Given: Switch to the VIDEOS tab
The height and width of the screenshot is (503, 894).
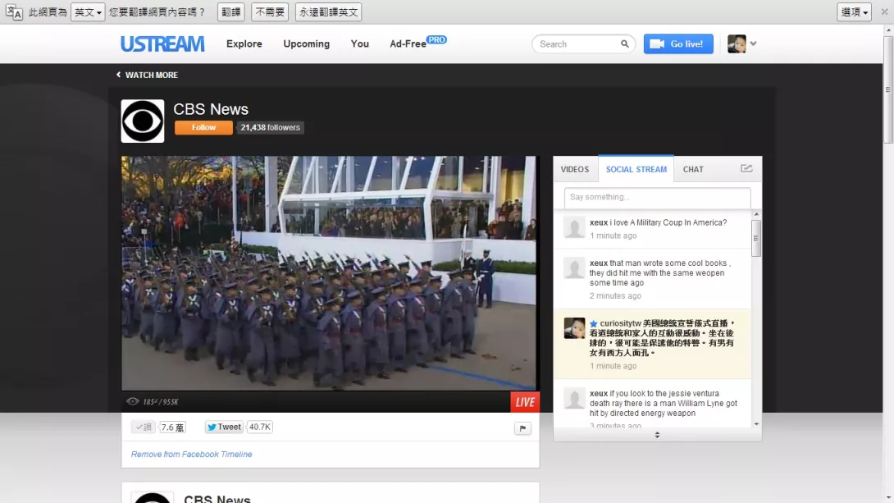Looking at the screenshot, I should coord(575,169).
